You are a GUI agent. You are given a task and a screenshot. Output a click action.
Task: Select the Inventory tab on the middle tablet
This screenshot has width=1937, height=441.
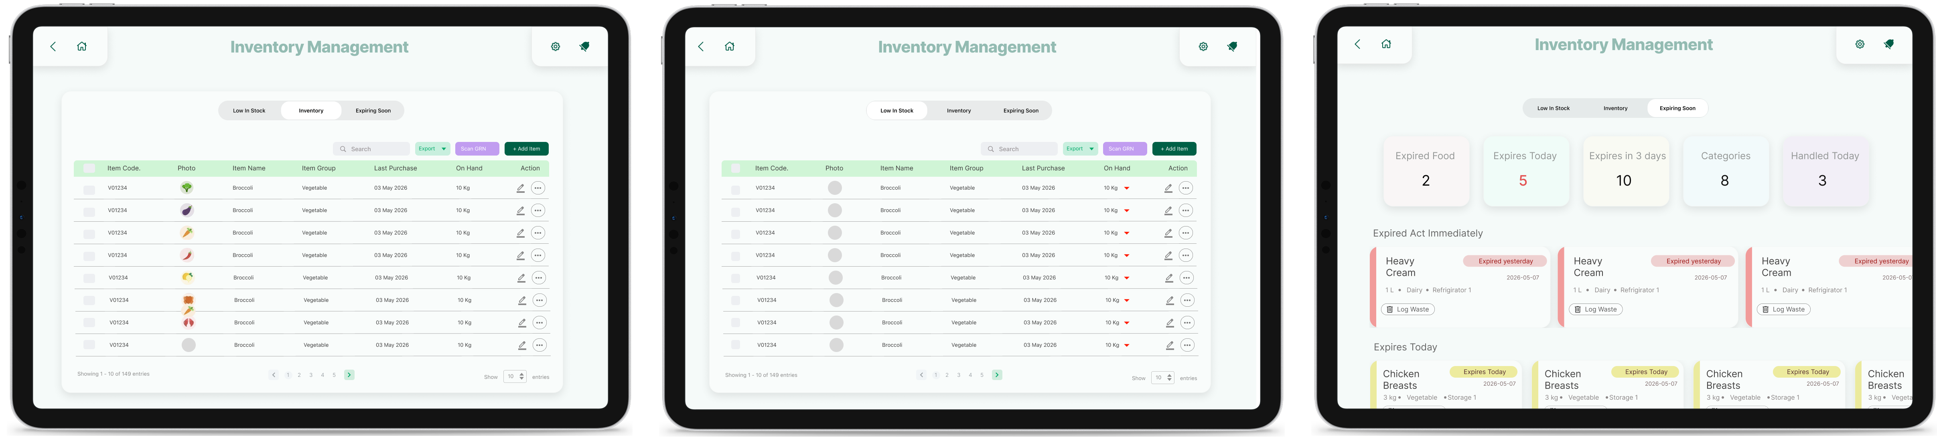[959, 110]
